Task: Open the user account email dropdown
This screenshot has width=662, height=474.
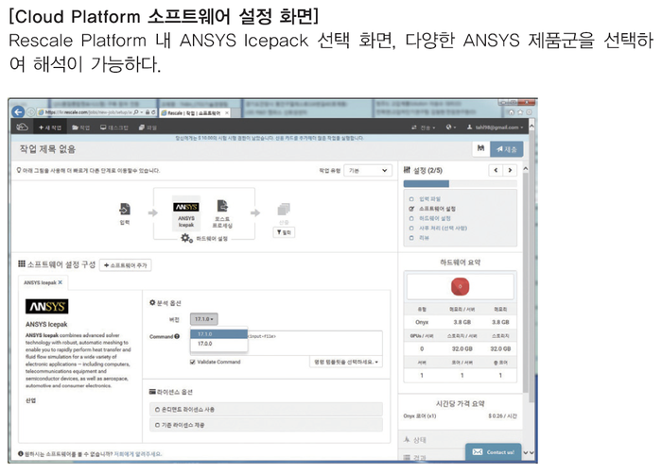Action: (x=495, y=127)
